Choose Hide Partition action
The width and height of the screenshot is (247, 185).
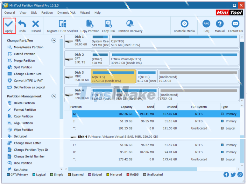pos(20,163)
